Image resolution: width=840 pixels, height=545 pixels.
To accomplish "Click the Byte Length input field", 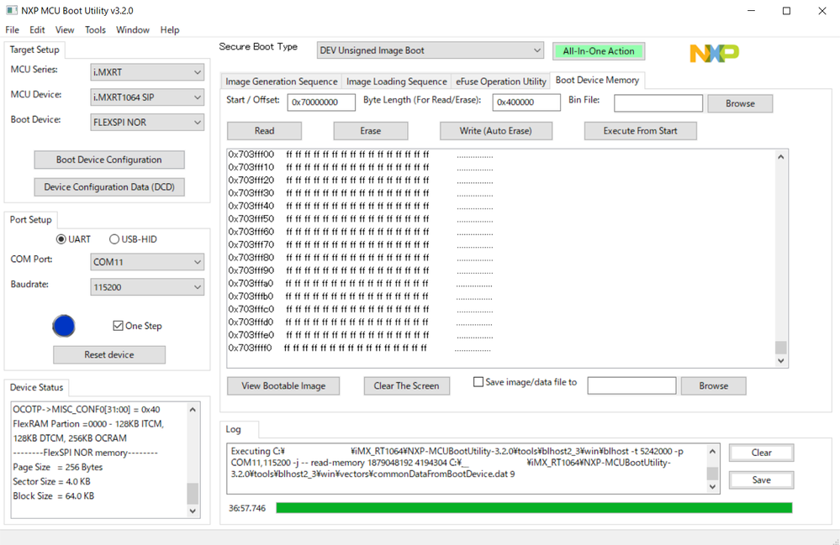I will click(526, 102).
